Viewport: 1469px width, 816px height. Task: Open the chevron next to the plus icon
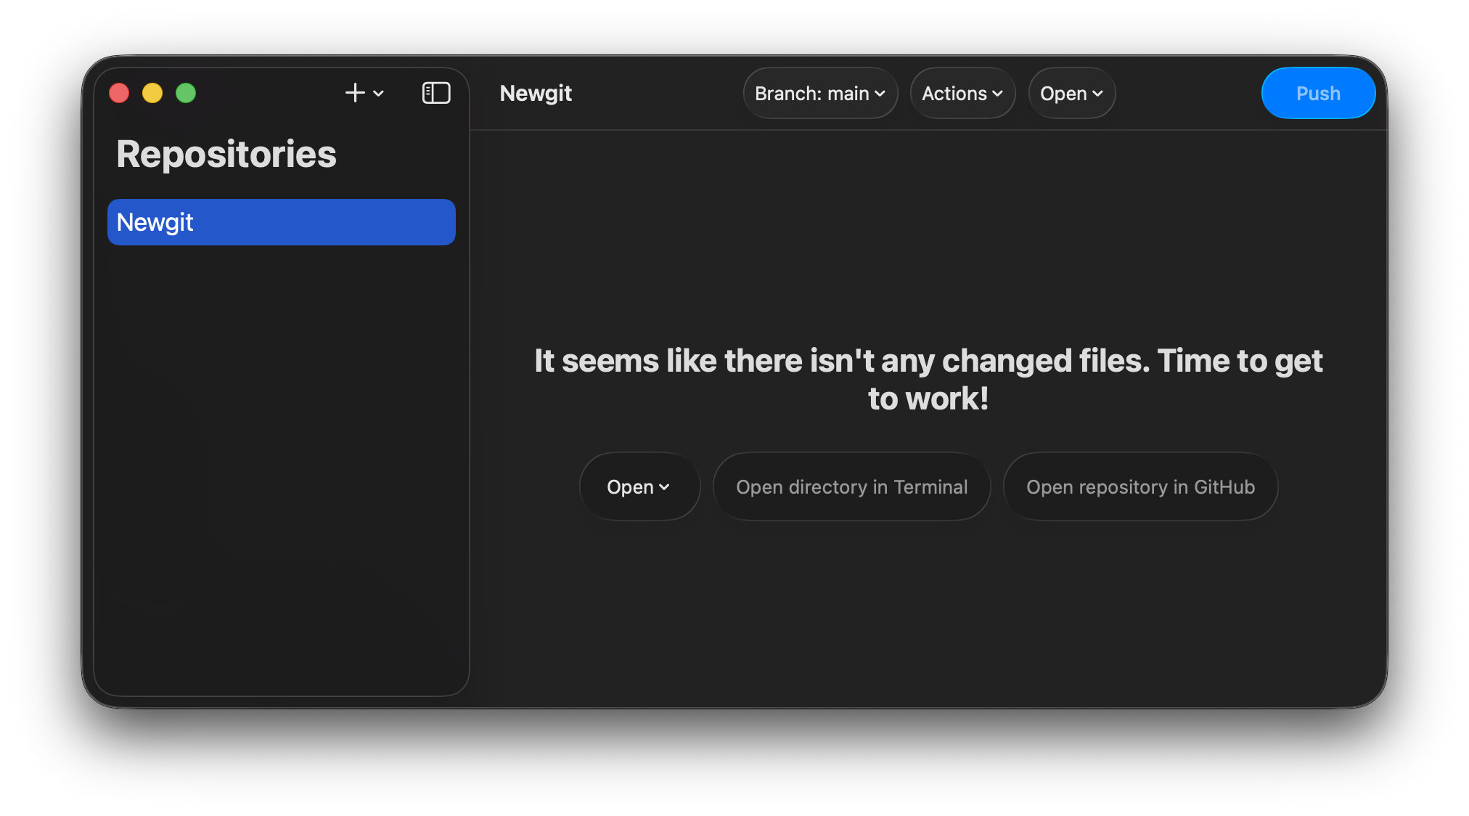click(379, 94)
